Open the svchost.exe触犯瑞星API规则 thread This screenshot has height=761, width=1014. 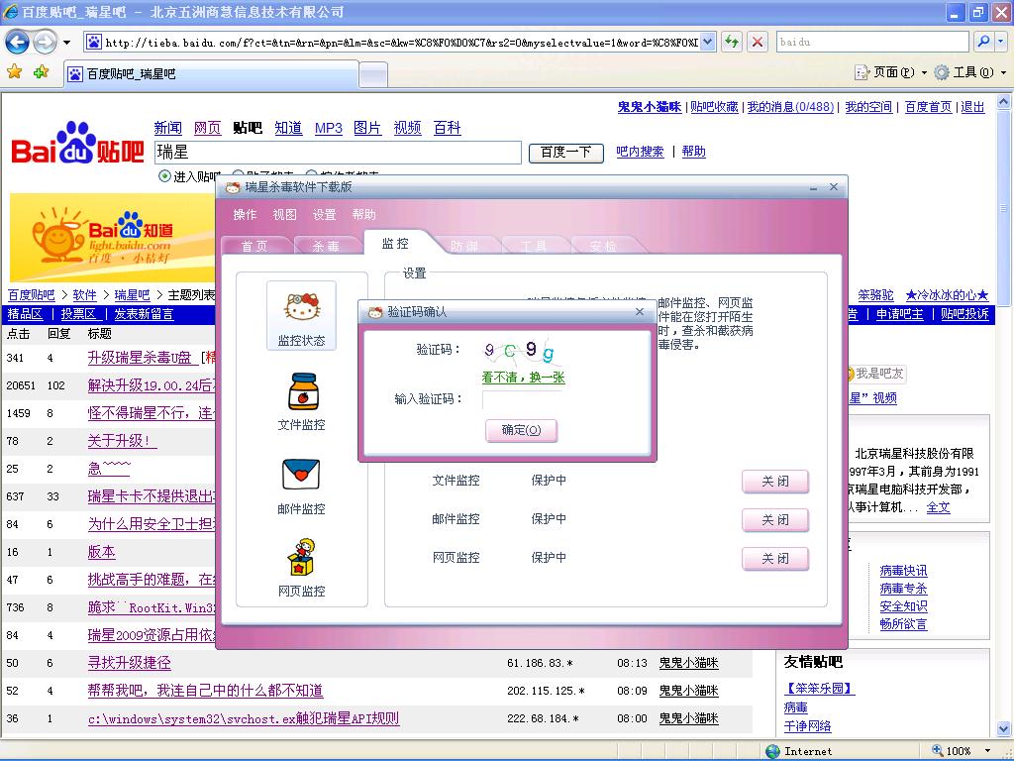pos(244,718)
